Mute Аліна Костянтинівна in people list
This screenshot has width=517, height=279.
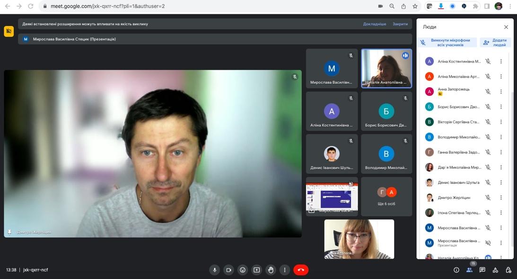[x=488, y=62]
